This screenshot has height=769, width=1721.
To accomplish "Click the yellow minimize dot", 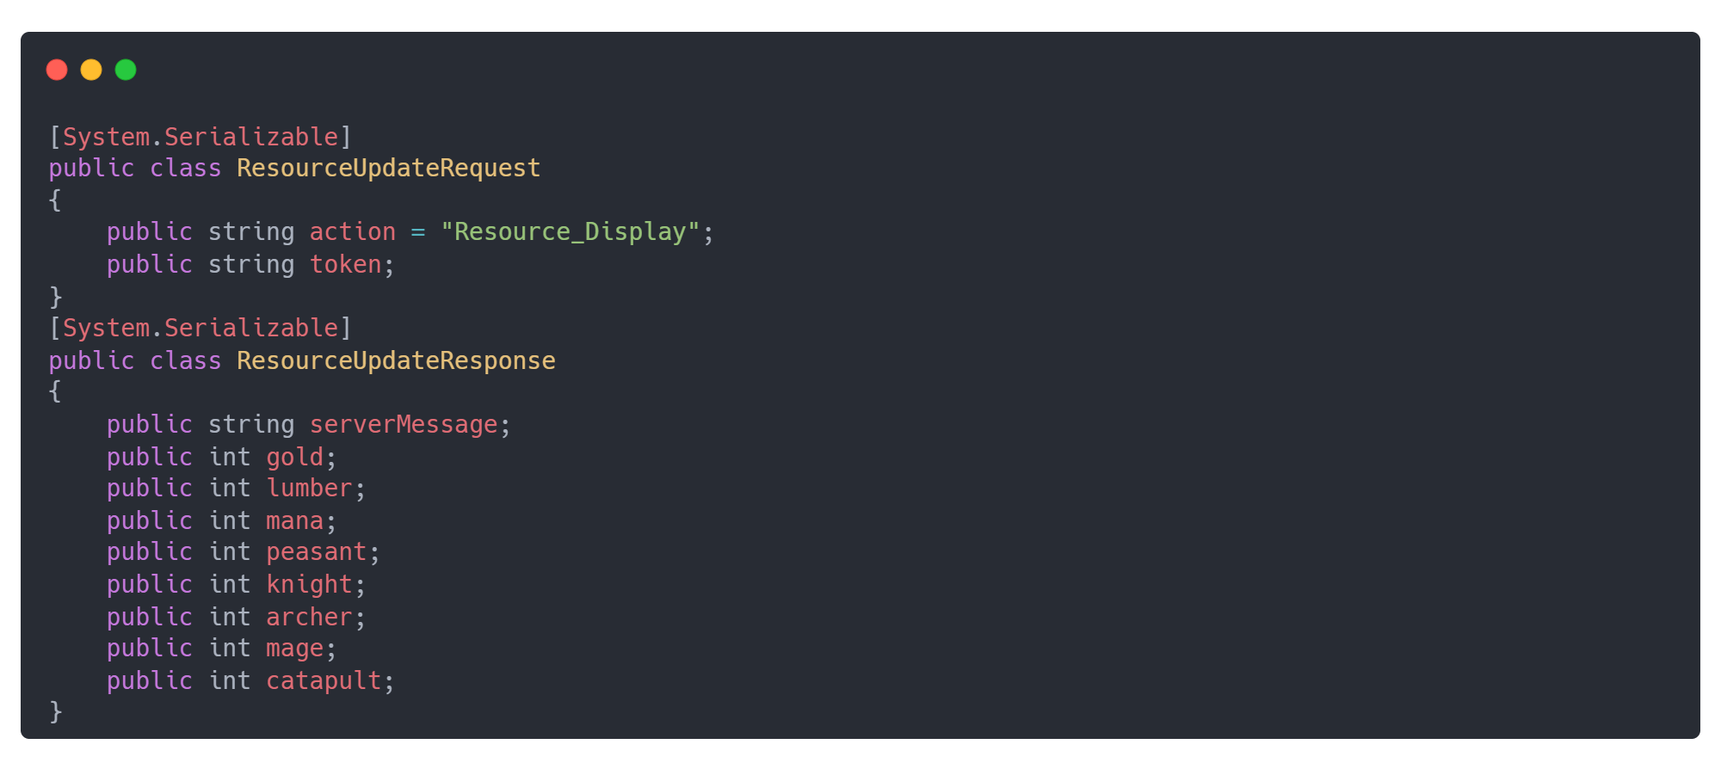I will pos(91,70).
